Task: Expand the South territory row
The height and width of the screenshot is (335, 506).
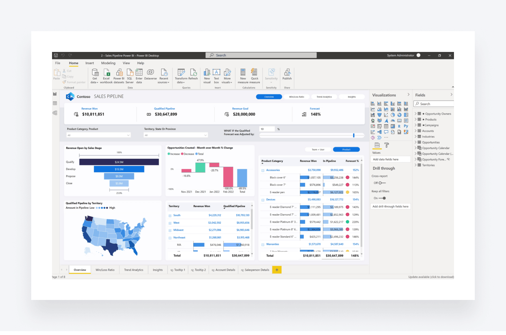Action: tap(170, 216)
